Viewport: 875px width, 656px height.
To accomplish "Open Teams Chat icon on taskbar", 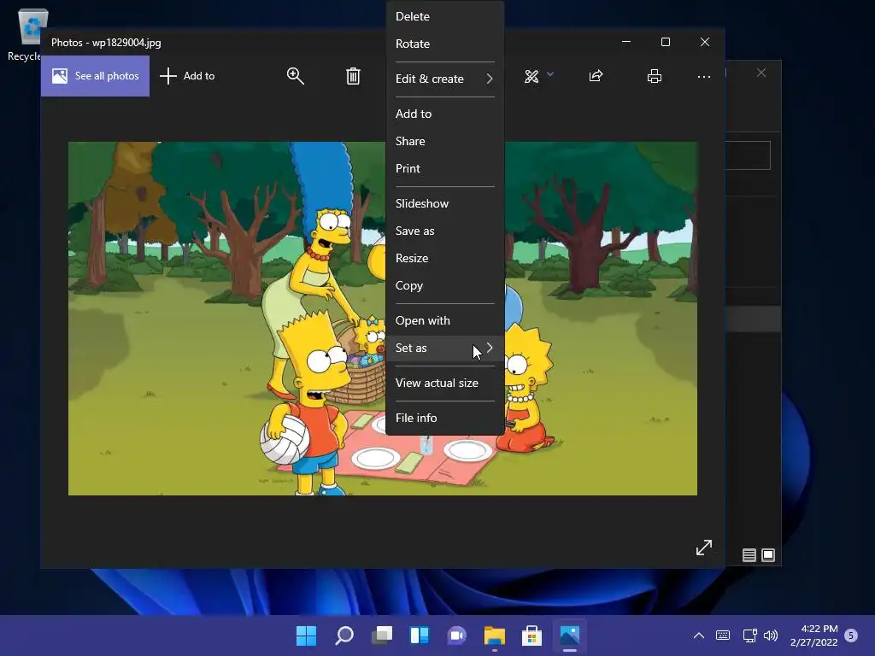I will (456, 635).
